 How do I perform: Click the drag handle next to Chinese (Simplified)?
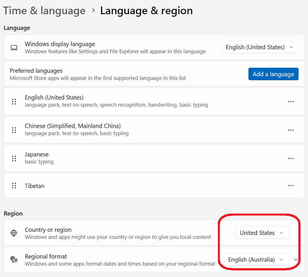tap(14, 130)
